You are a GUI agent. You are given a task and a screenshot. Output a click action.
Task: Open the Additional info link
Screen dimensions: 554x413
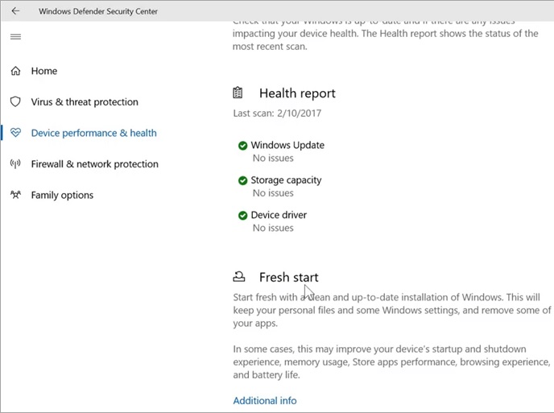(x=265, y=400)
